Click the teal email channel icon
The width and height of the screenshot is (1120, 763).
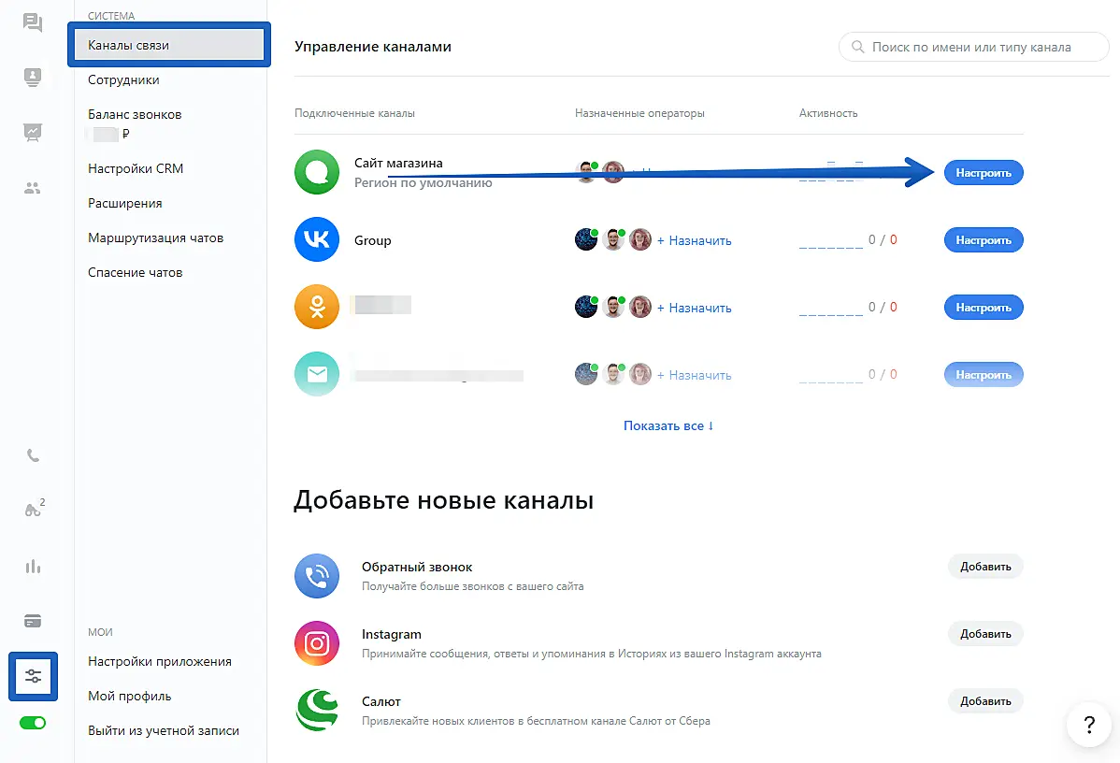(x=316, y=374)
